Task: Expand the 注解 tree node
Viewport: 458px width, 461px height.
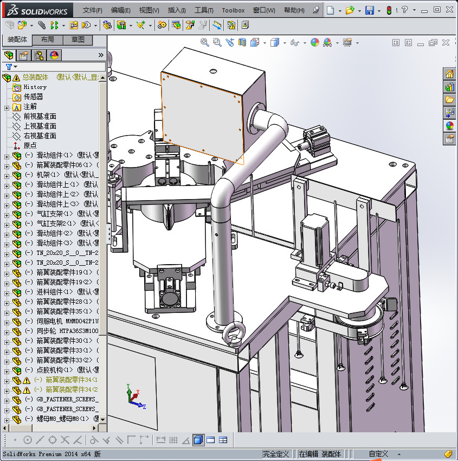Action: pyautogui.click(x=7, y=107)
